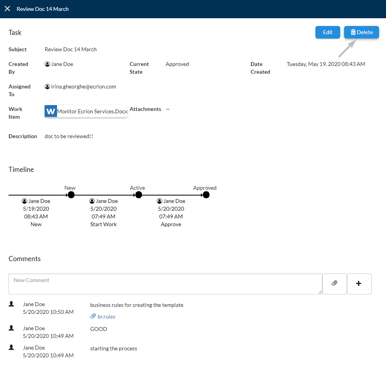Image resolution: width=386 pixels, height=367 pixels.
Task: Click the 5/20/2020 10:50 AM comment timestamp
Action: coord(48,312)
